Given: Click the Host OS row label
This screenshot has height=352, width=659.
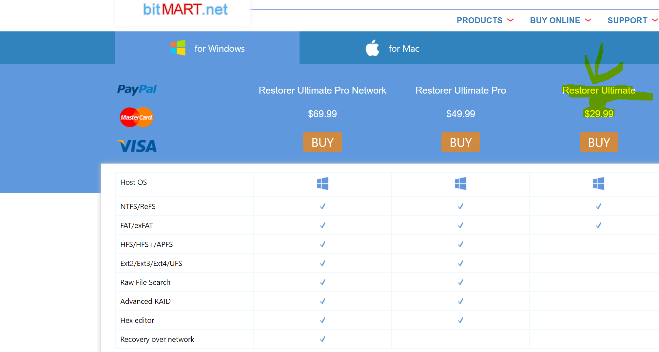Looking at the screenshot, I should pyautogui.click(x=133, y=182).
